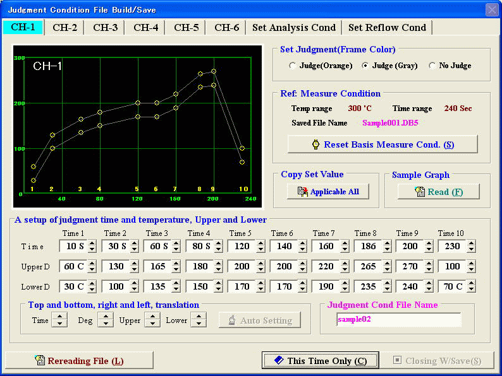Viewport: 502px width, 376px height.
Task: Click Reset Basis Measure Cond. (S) button
Action: 383,144
